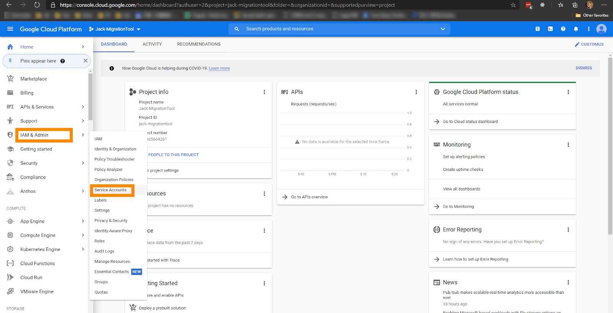Open the Jack-MigrationTool project selector dropdown
The height and width of the screenshot is (313, 613).
[x=115, y=29]
